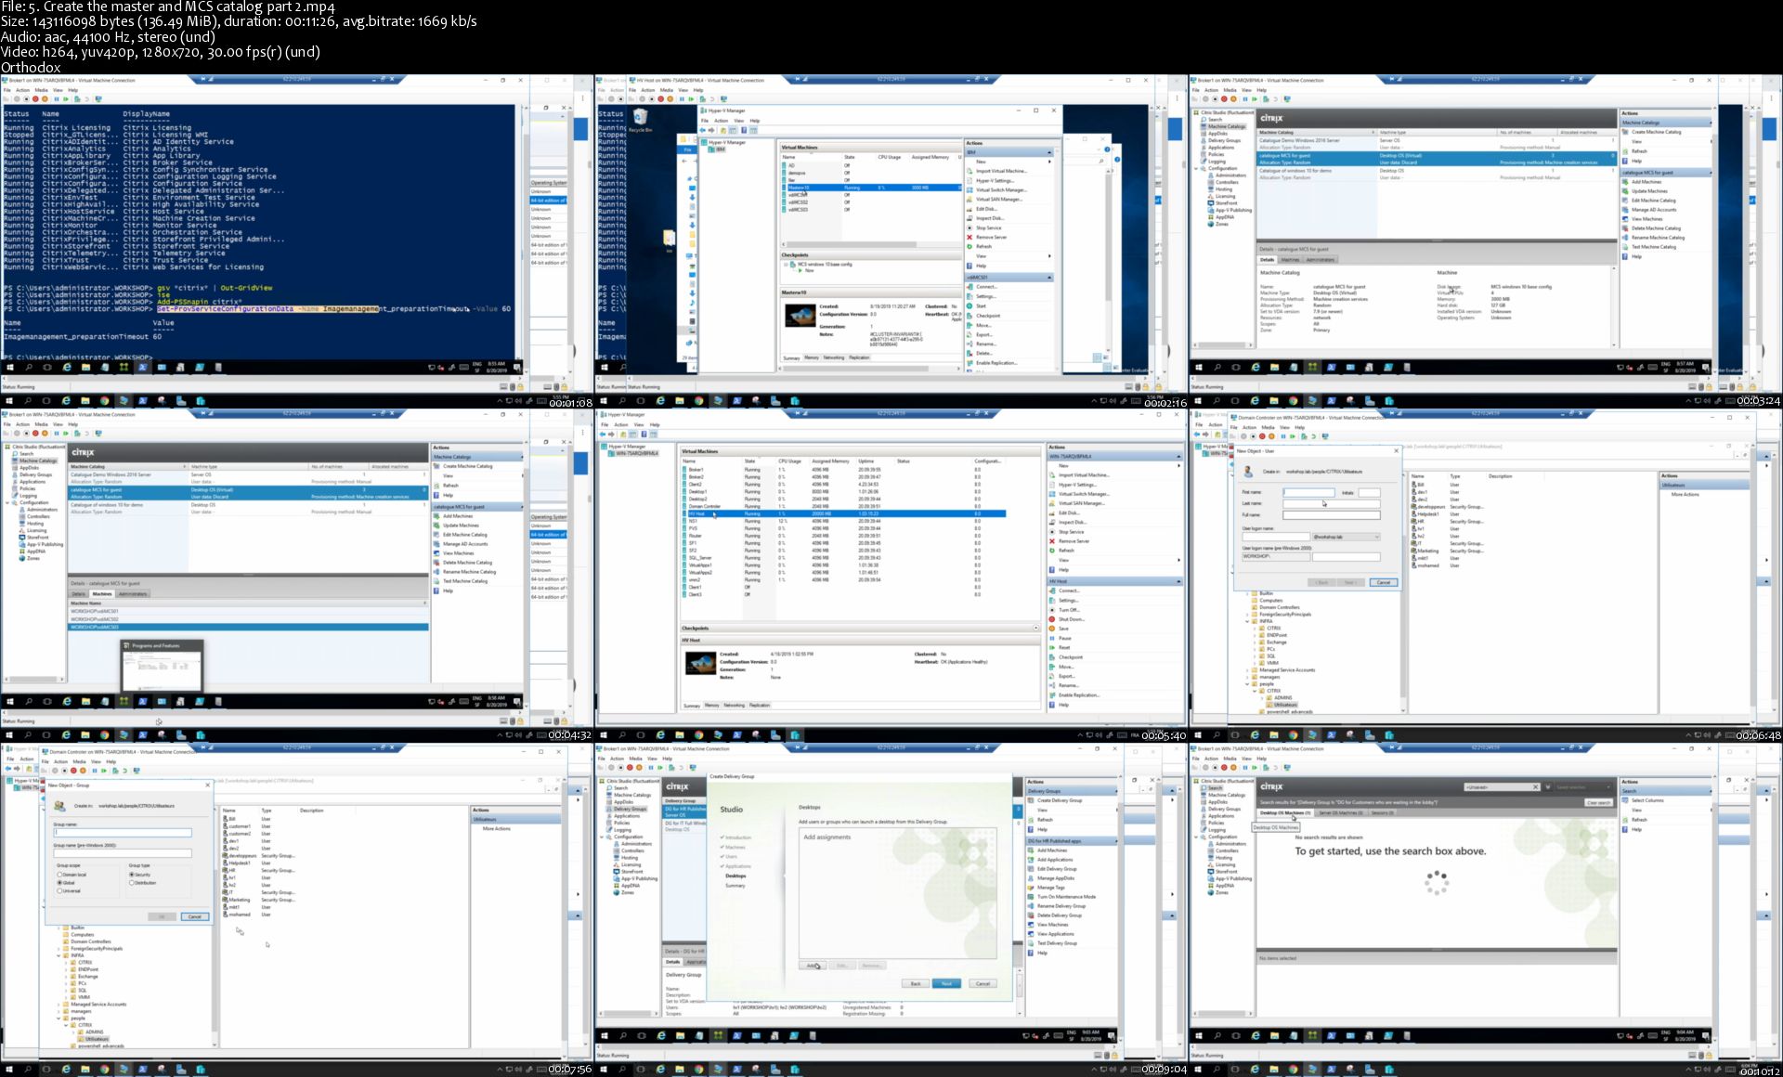The height and width of the screenshot is (1077, 1783).
Task: In 00:05:40 frame, expand New submenu arrow
Action: point(1178,466)
